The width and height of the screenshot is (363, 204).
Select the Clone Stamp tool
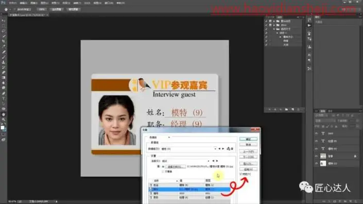point(4,62)
